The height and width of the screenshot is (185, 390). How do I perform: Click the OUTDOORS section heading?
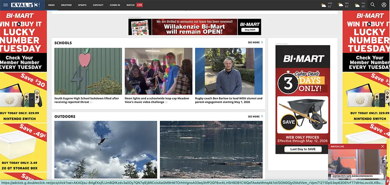click(x=65, y=117)
